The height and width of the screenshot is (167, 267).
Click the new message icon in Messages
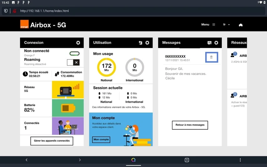click(x=209, y=43)
